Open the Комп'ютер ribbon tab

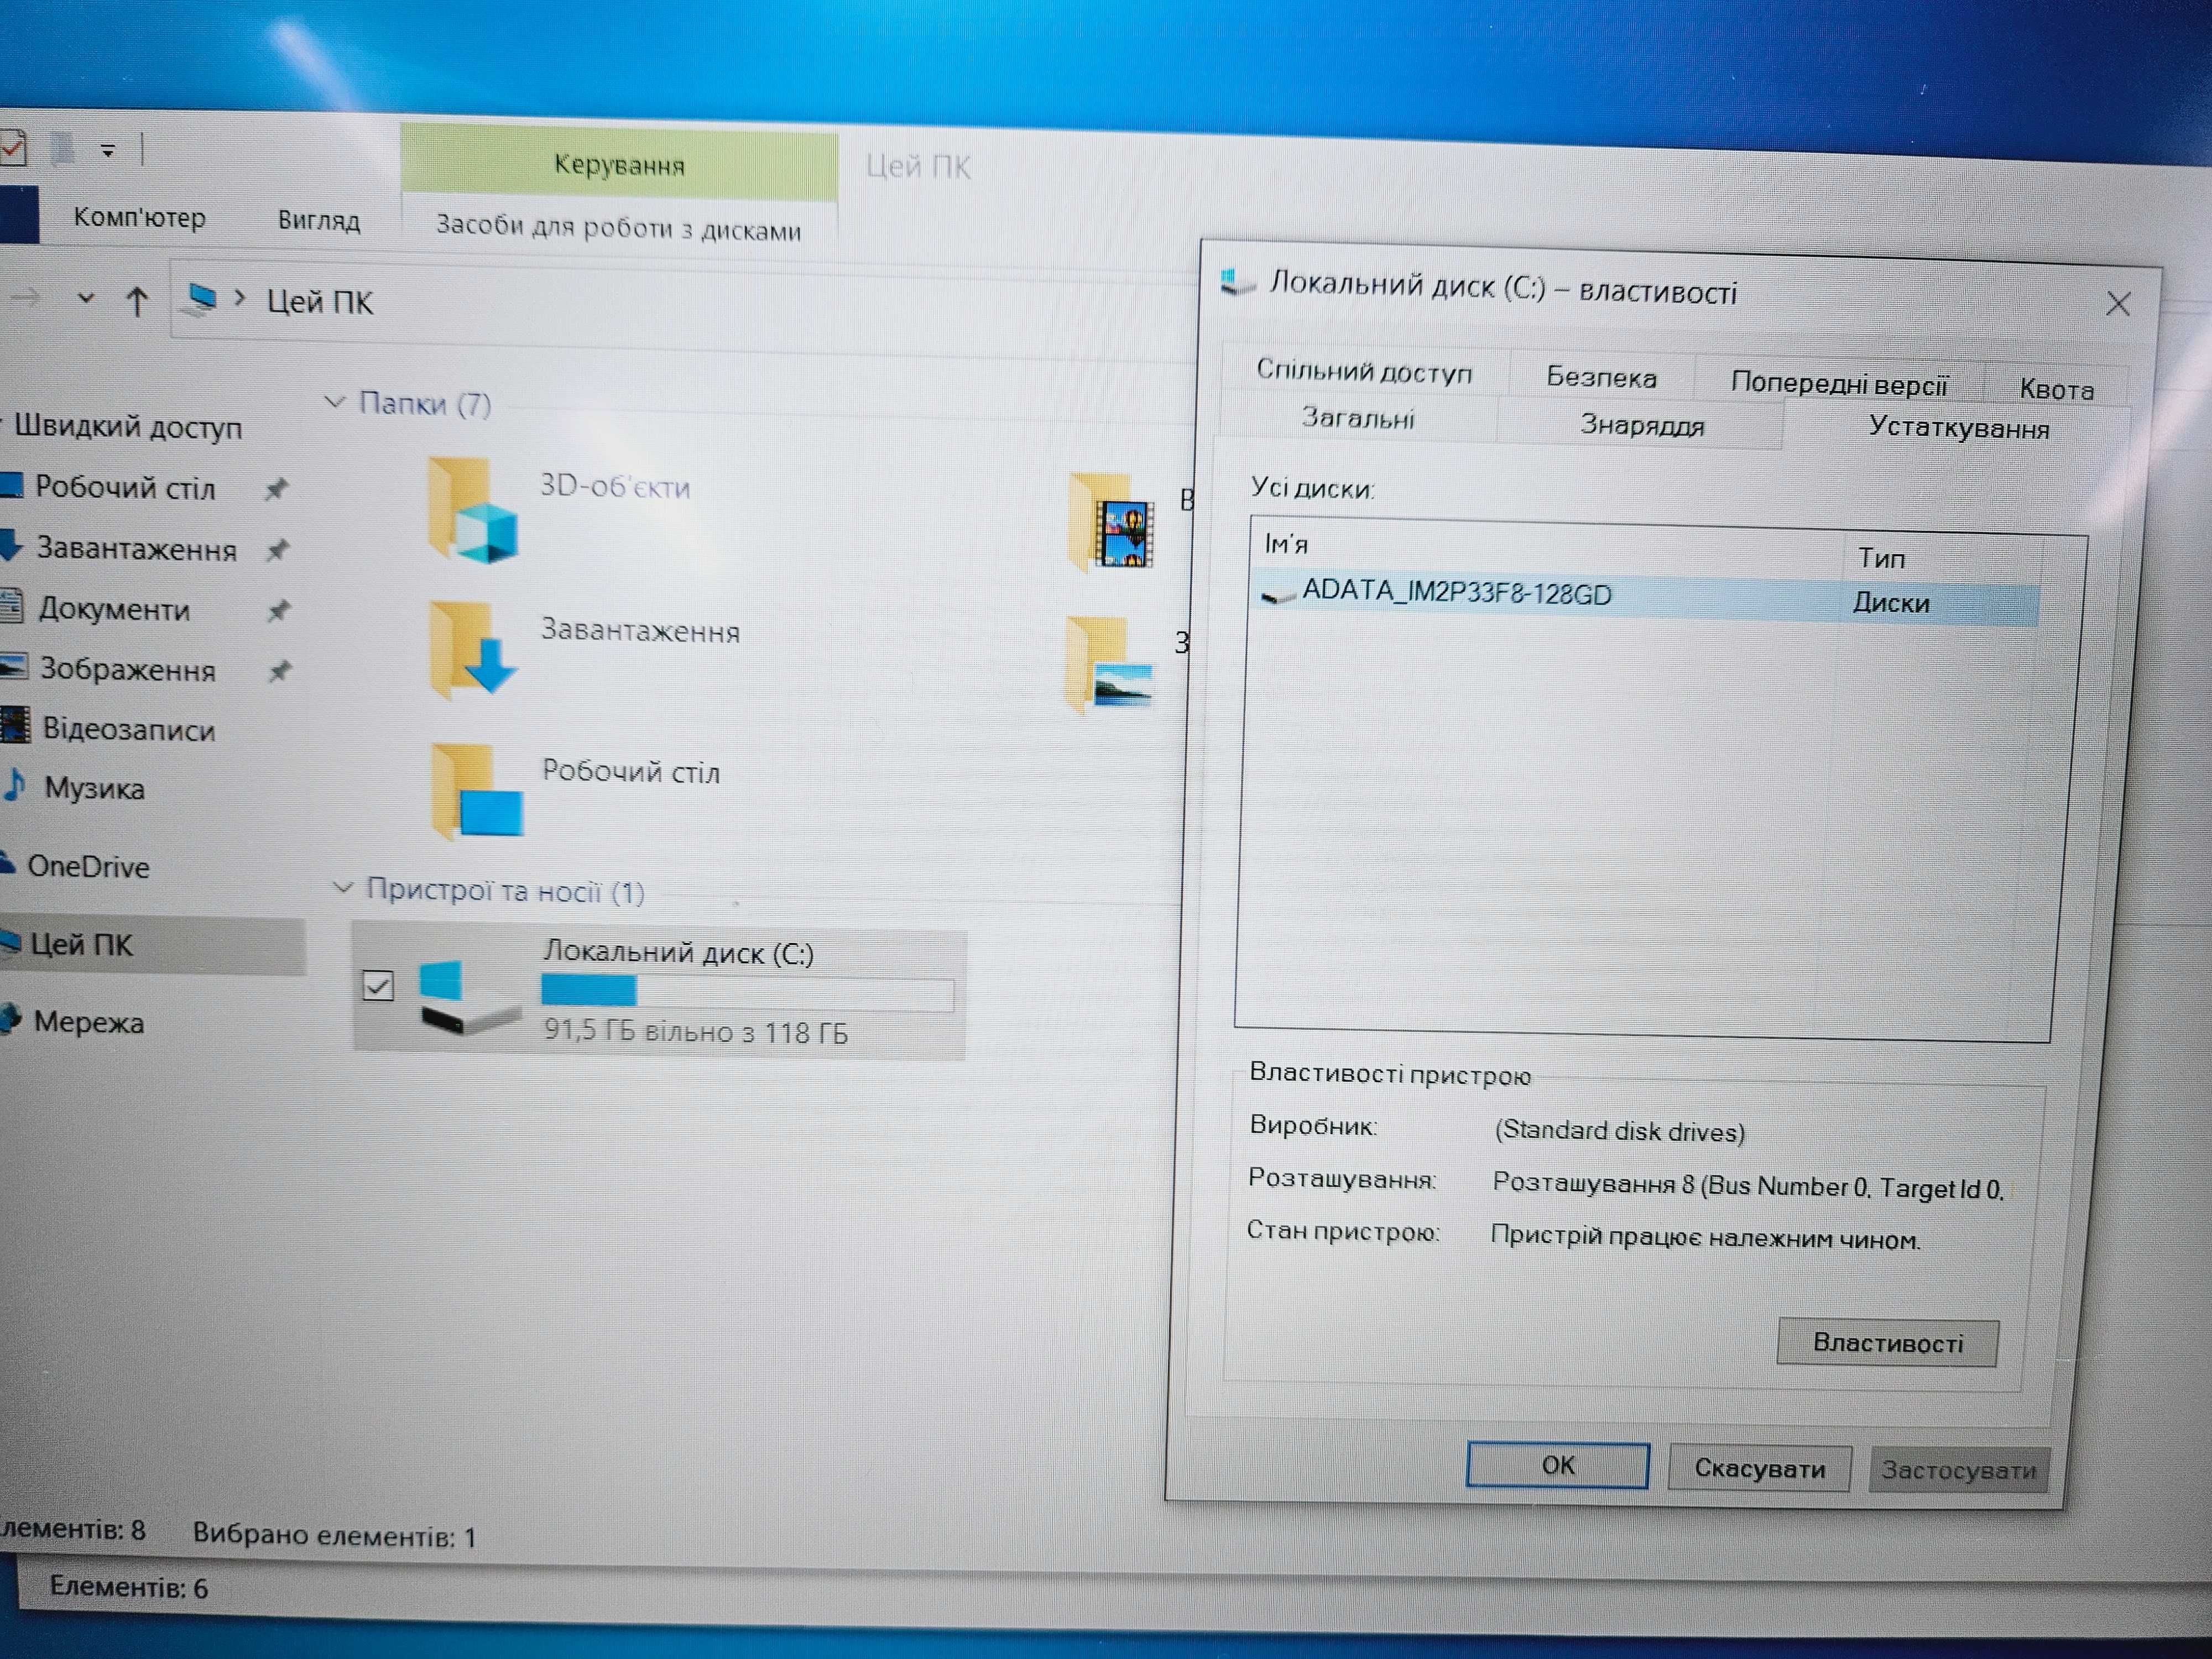coord(140,217)
